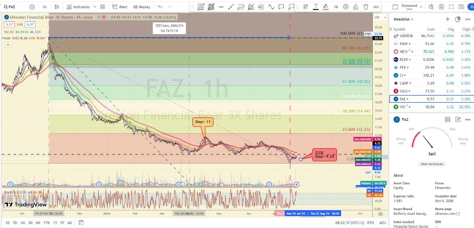Change font size 14 of the drawing text
The height and width of the screenshot is (228, 474).
pyautogui.click(x=336, y=7)
